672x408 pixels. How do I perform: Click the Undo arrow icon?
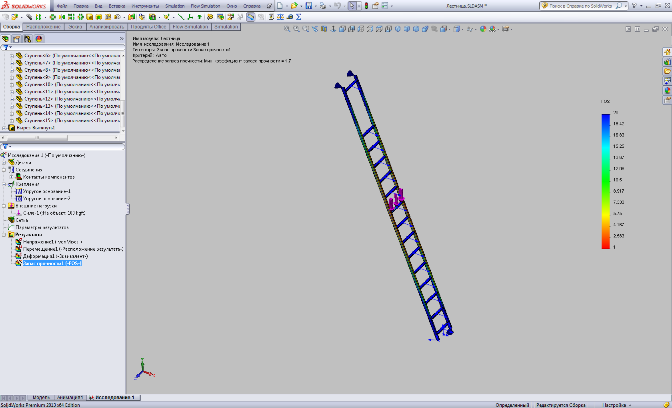click(x=338, y=6)
